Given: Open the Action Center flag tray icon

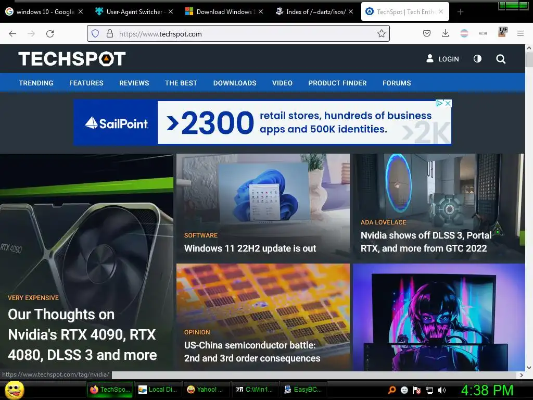Looking at the screenshot, I should pos(417,390).
